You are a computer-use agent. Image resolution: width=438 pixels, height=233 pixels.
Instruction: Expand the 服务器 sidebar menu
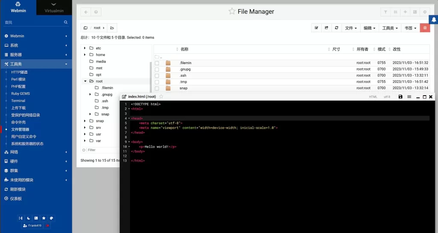click(36, 55)
